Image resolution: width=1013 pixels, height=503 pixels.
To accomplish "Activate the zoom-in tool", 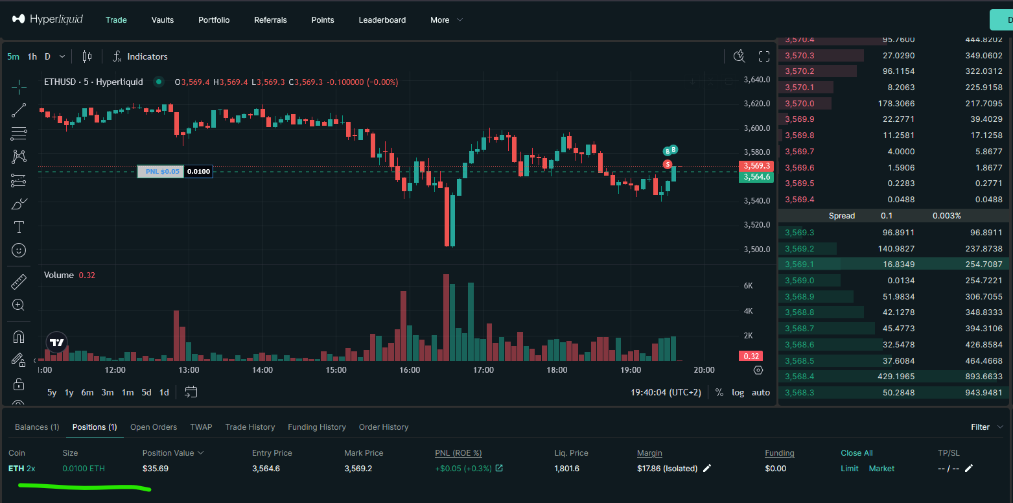I will pos(18,305).
